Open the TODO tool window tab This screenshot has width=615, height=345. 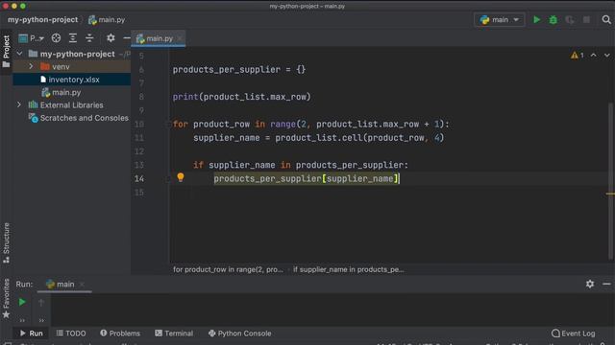[71, 333]
